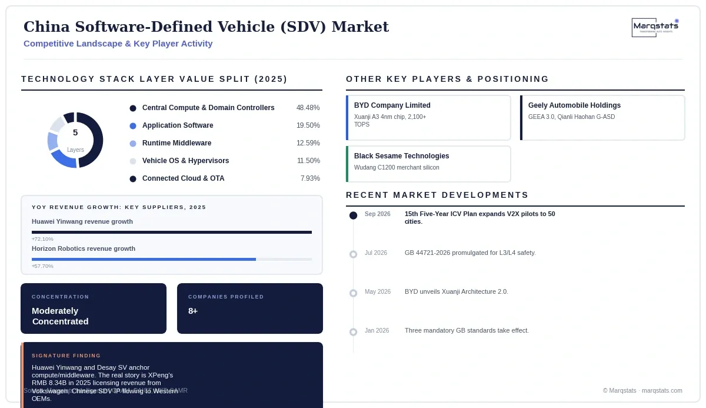This screenshot has width=706, height=408.
Task: Click Horizon Robotics revenue growth bar
Action: point(172,259)
